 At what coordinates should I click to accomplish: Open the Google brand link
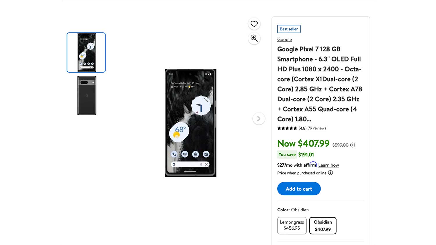click(x=285, y=39)
